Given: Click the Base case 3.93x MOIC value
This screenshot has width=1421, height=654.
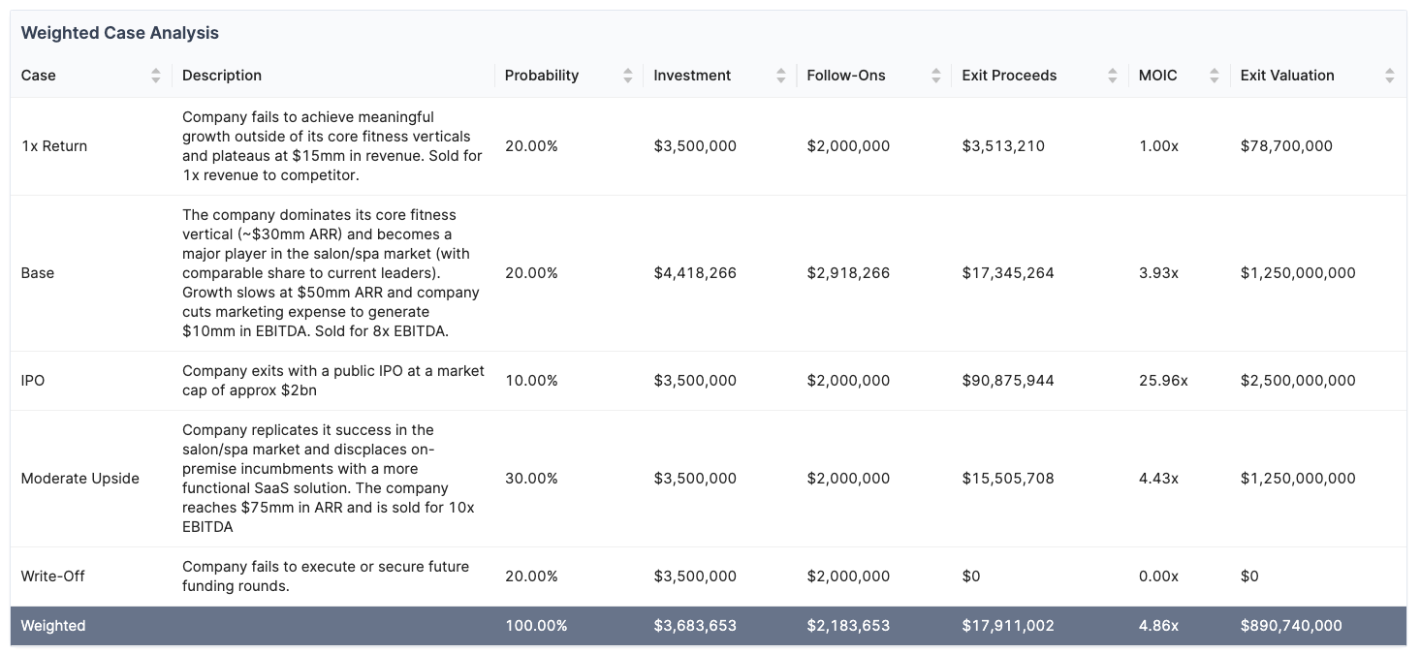Looking at the screenshot, I should (x=1158, y=273).
